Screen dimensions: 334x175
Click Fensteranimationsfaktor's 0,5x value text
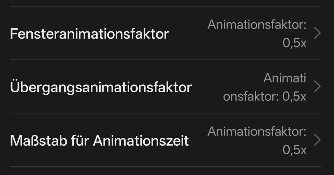[294, 43]
